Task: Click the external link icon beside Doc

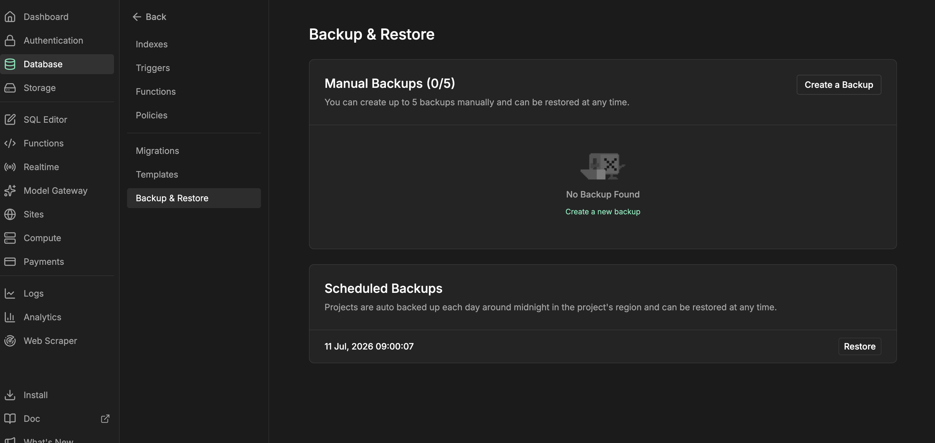Action: (105, 419)
